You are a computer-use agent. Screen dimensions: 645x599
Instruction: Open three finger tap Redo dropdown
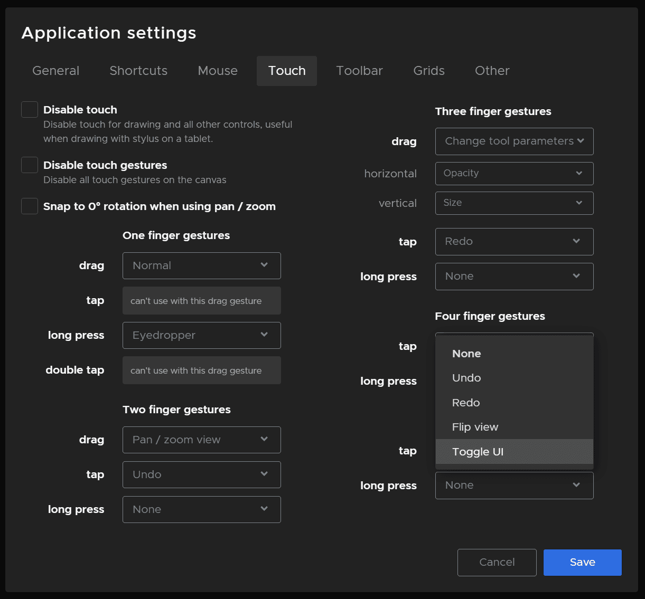click(514, 242)
